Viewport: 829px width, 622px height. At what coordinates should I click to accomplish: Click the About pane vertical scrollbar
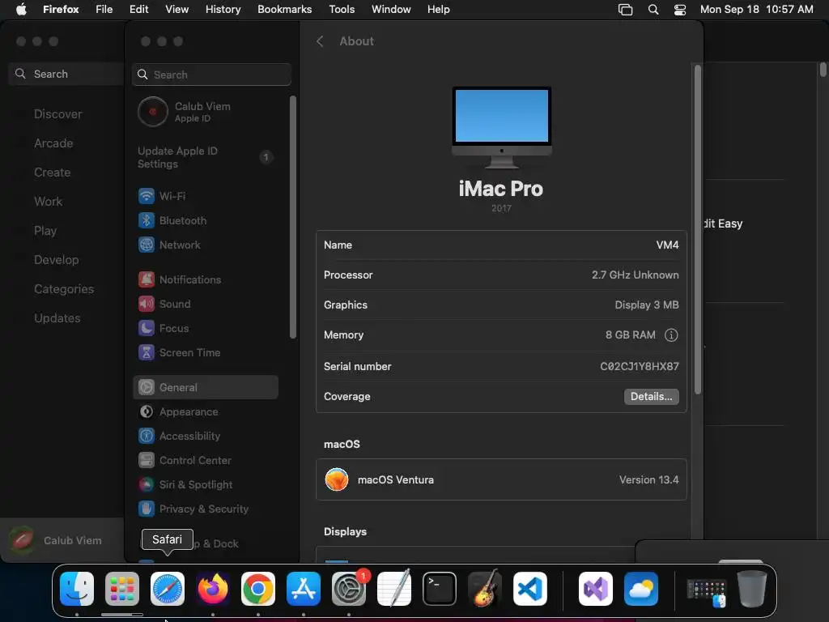point(697,229)
